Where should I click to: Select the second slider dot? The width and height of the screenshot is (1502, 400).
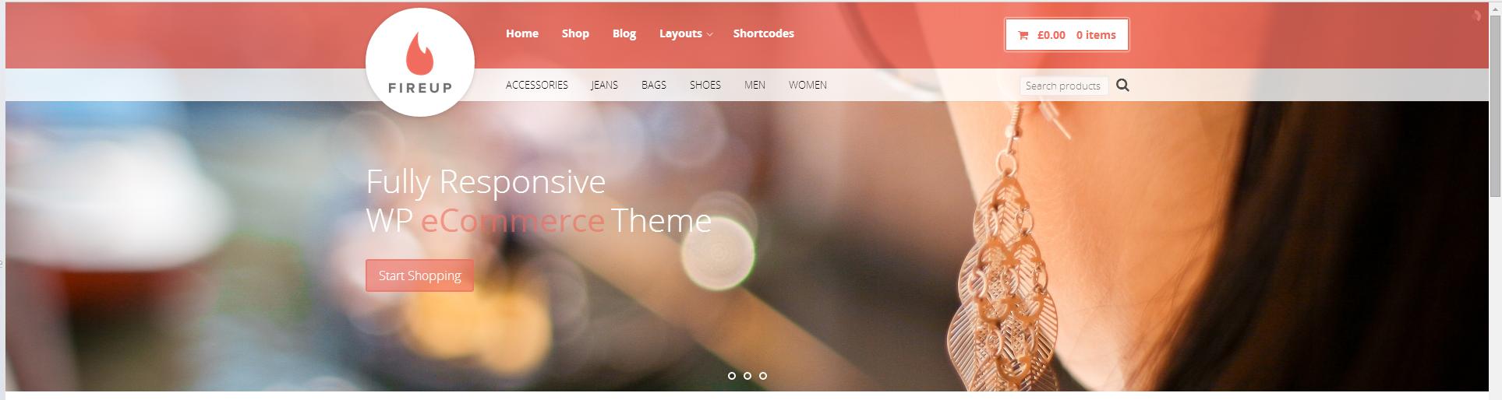coord(747,376)
